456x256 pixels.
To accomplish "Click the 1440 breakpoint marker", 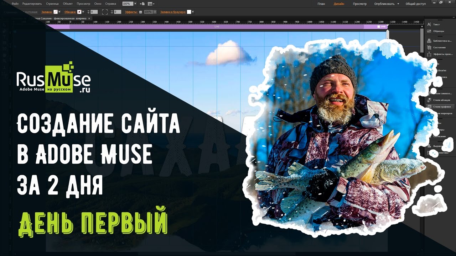I will [x=382, y=27].
